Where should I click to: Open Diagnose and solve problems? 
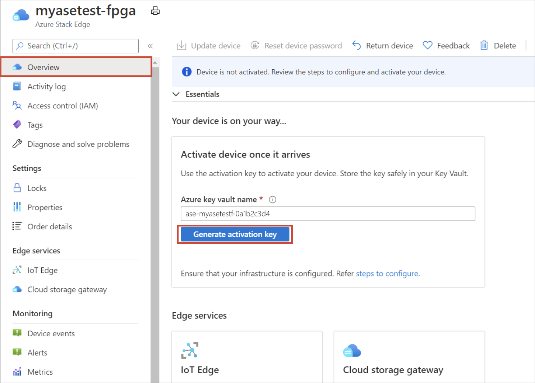point(78,144)
